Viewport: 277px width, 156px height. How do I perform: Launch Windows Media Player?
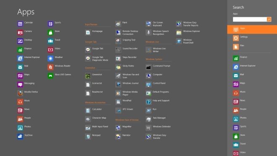click(x=118, y=93)
